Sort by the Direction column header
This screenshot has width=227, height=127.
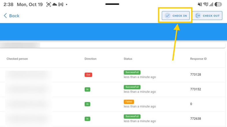[x=90, y=59]
